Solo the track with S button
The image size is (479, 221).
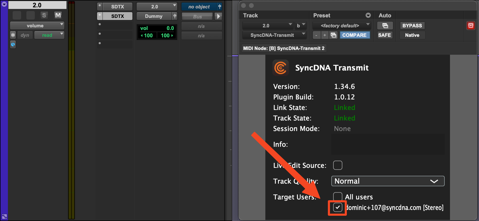pyautogui.click(x=44, y=15)
